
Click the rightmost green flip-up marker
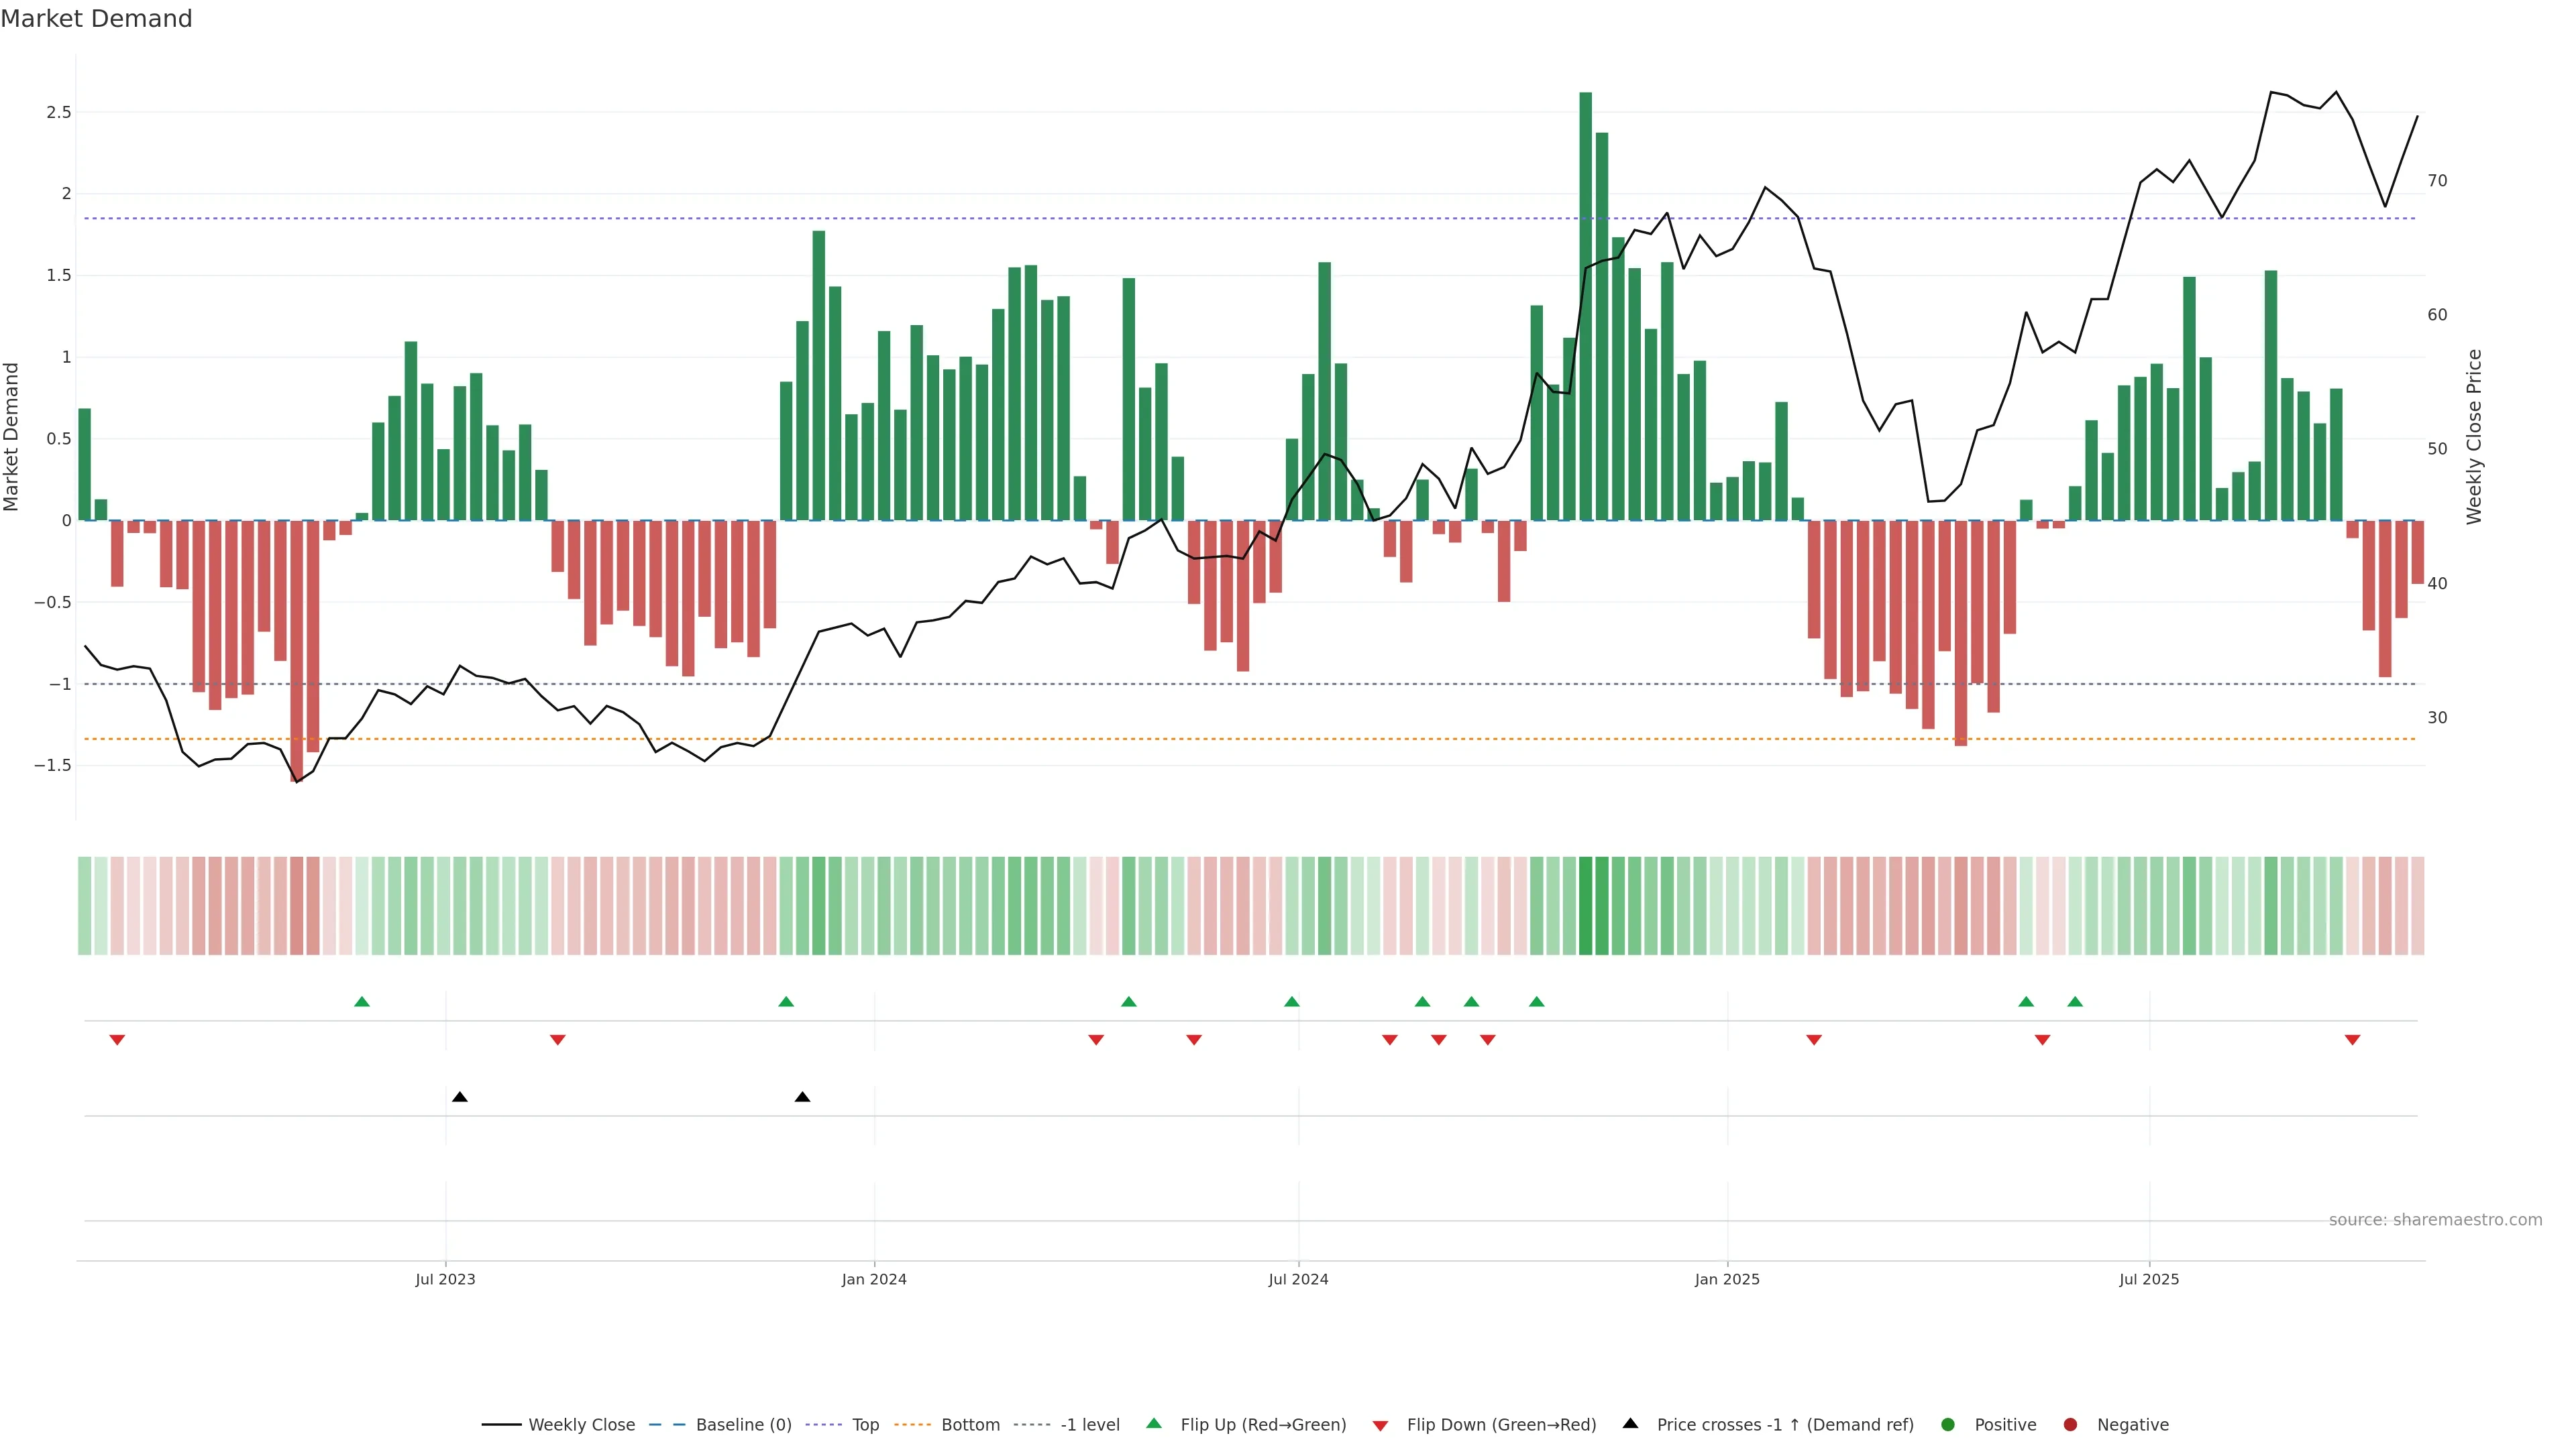click(2075, 1002)
